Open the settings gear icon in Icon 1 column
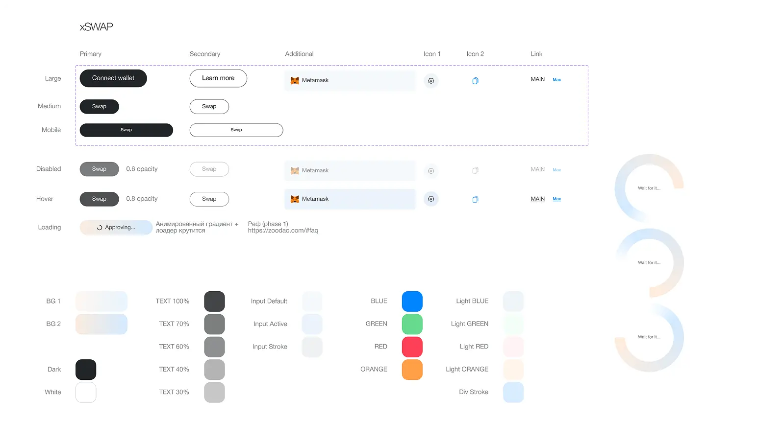This screenshot has height=443, width=758. click(431, 81)
